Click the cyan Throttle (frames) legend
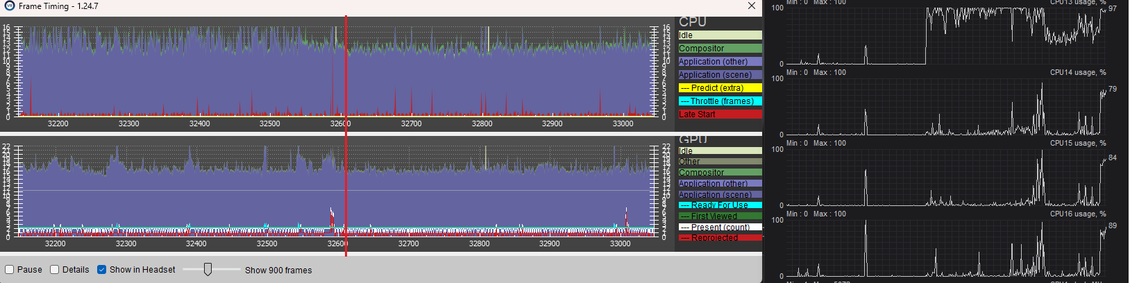Image resolution: width=1130 pixels, height=283 pixels. point(720,101)
